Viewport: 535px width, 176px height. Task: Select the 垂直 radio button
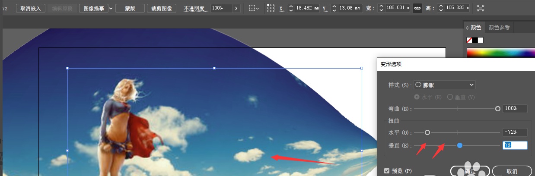(x=450, y=97)
